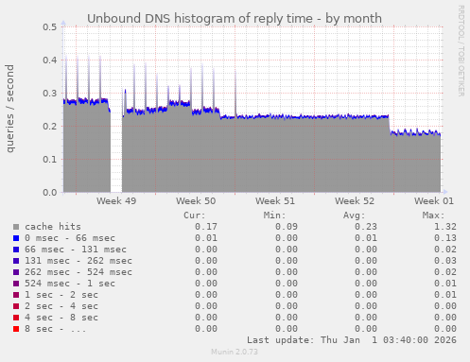
Task: Click the 'Munin 2.0.73' footer text
Action: [x=235, y=352]
